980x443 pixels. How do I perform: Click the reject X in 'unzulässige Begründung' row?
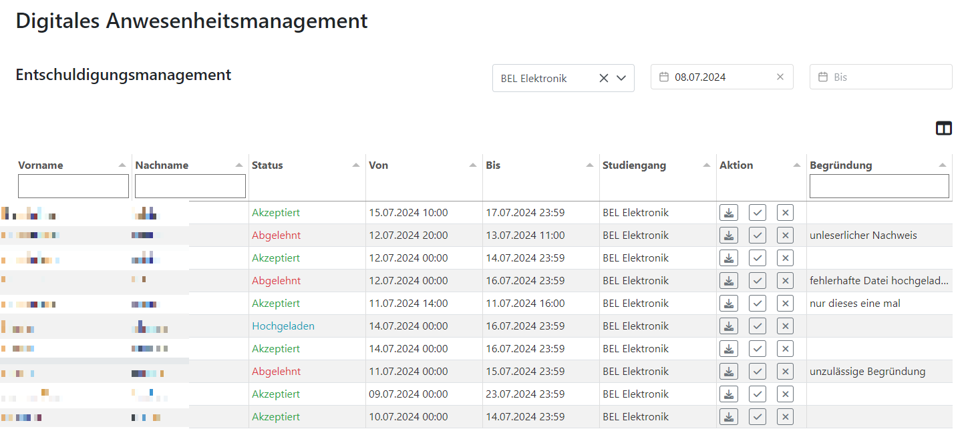click(785, 372)
